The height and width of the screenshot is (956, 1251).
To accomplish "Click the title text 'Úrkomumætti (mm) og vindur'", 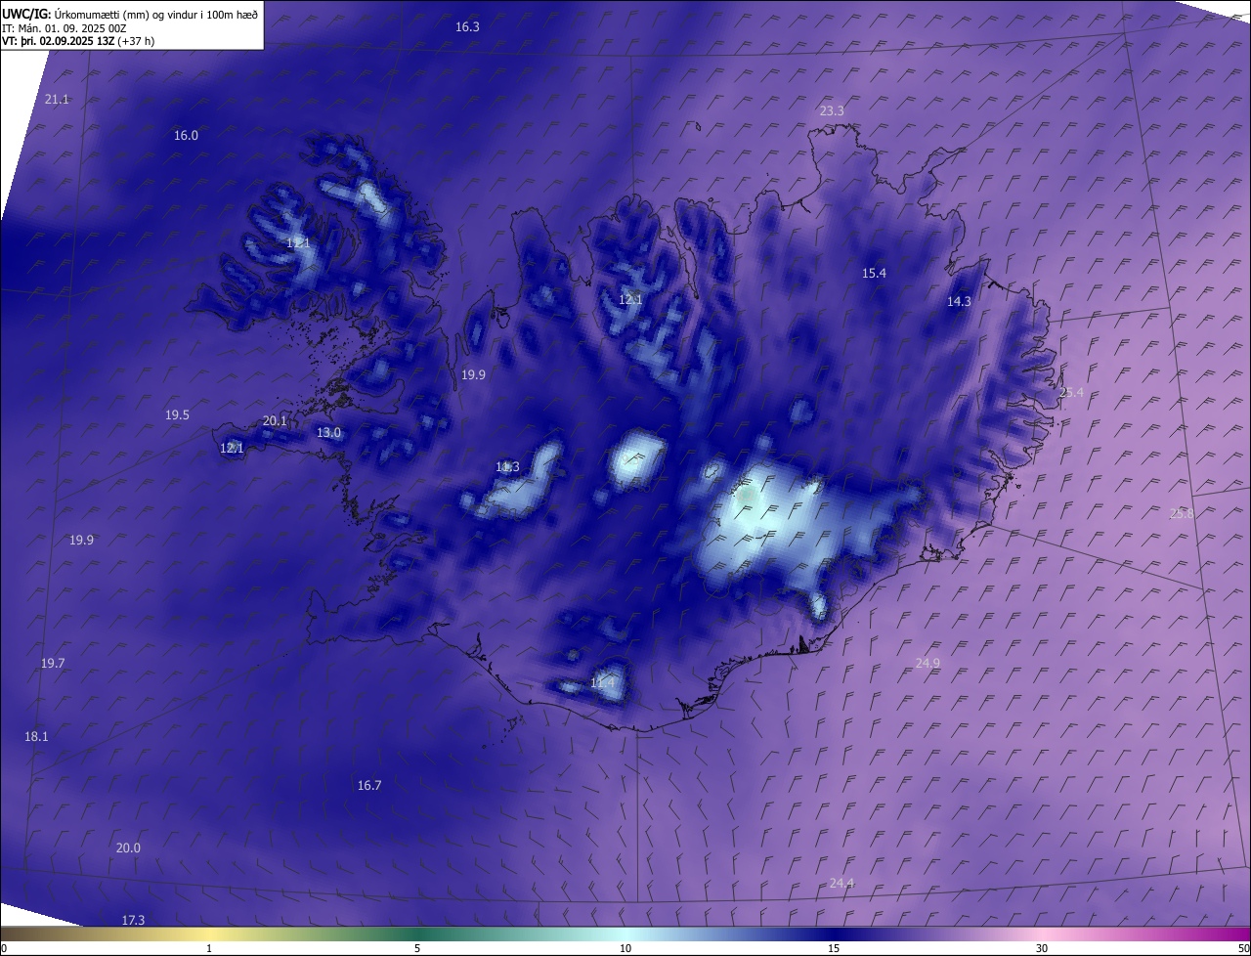I will coord(124,15).
